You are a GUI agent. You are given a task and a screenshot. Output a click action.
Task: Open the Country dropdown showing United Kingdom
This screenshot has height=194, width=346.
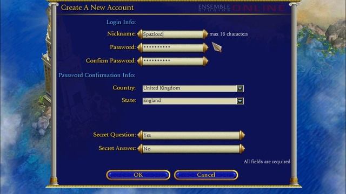tap(193, 88)
